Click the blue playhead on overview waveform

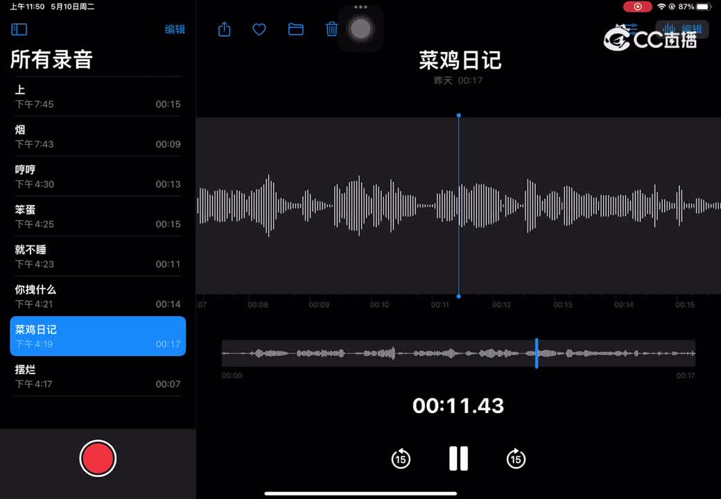537,353
